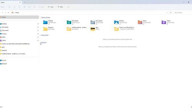Click the Refresh button beside address bar

pyautogui.click(x=170, y=13)
